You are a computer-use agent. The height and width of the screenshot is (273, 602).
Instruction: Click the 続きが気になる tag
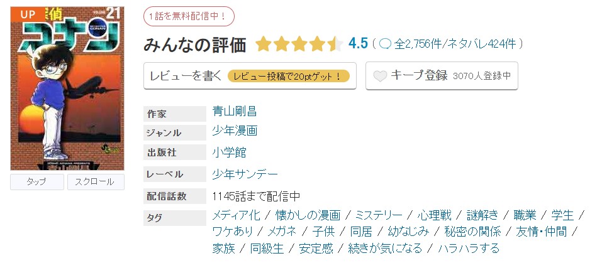[x=385, y=248]
